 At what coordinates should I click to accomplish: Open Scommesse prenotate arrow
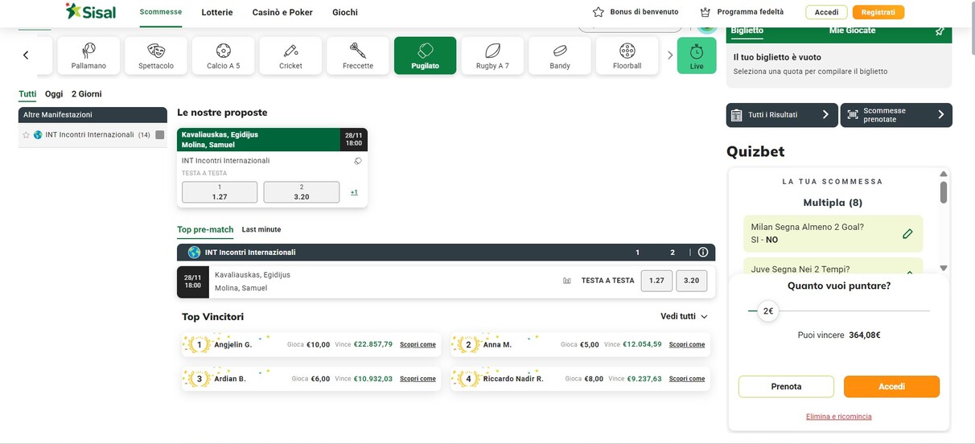pos(941,115)
